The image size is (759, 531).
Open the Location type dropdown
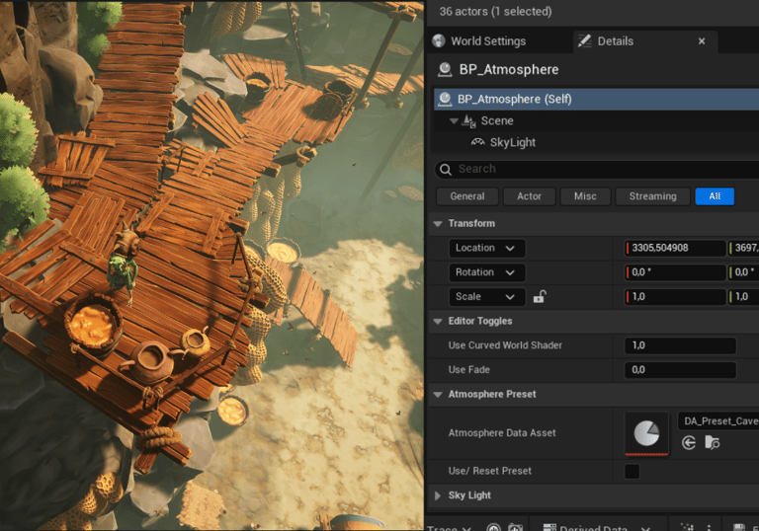point(487,248)
